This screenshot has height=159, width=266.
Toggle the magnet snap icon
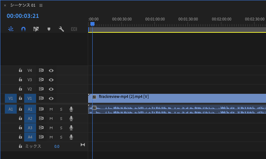[x=23, y=29]
